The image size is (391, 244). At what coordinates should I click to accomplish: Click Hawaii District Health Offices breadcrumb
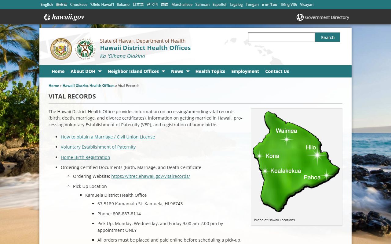[x=89, y=86]
